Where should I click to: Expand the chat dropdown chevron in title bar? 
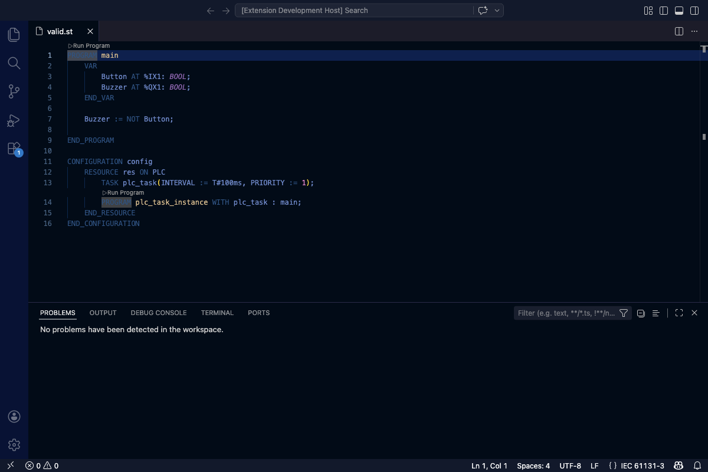(x=497, y=11)
